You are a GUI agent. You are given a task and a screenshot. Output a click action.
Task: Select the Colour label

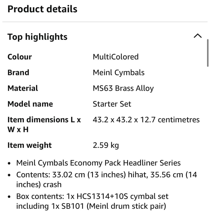click(20, 57)
